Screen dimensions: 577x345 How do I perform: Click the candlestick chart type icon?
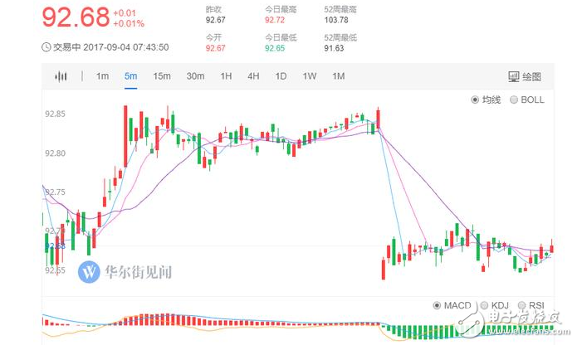point(61,77)
